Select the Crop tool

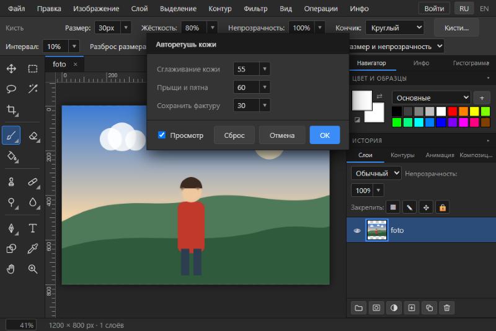[11, 110]
